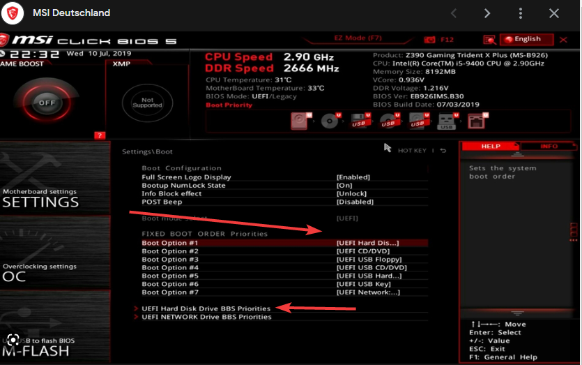This screenshot has width=582, height=365.
Task: Click the red BIOS exit X
Action: click(563, 40)
